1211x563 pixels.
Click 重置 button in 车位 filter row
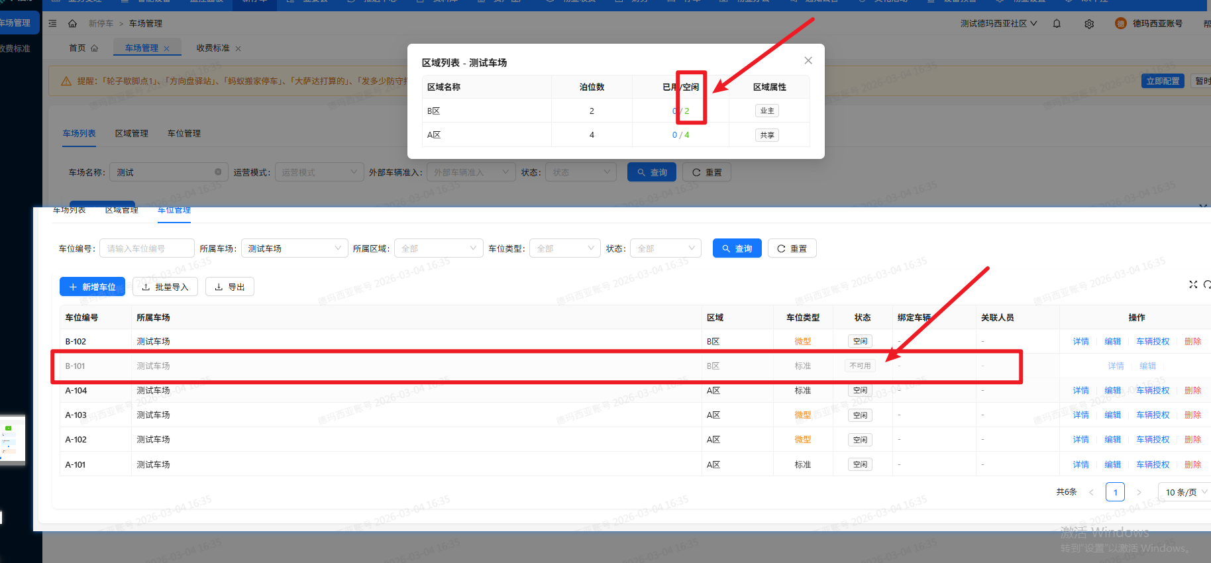[x=792, y=248]
